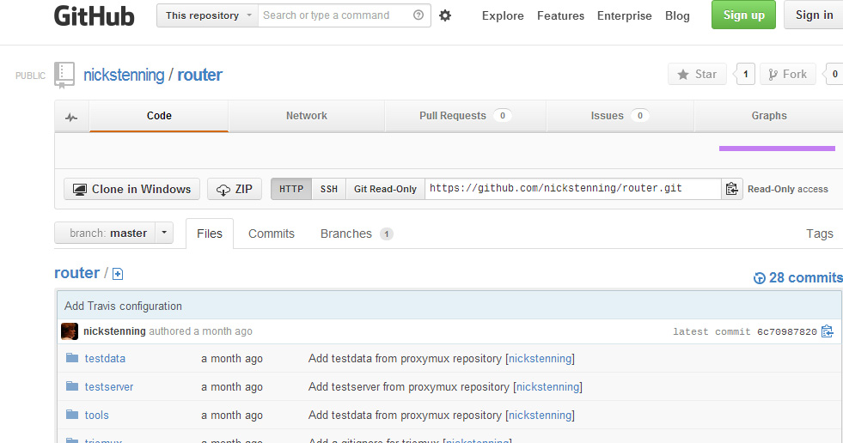843x443 pixels.
Task: Click the purple language bar
Action: pos(777,149)
